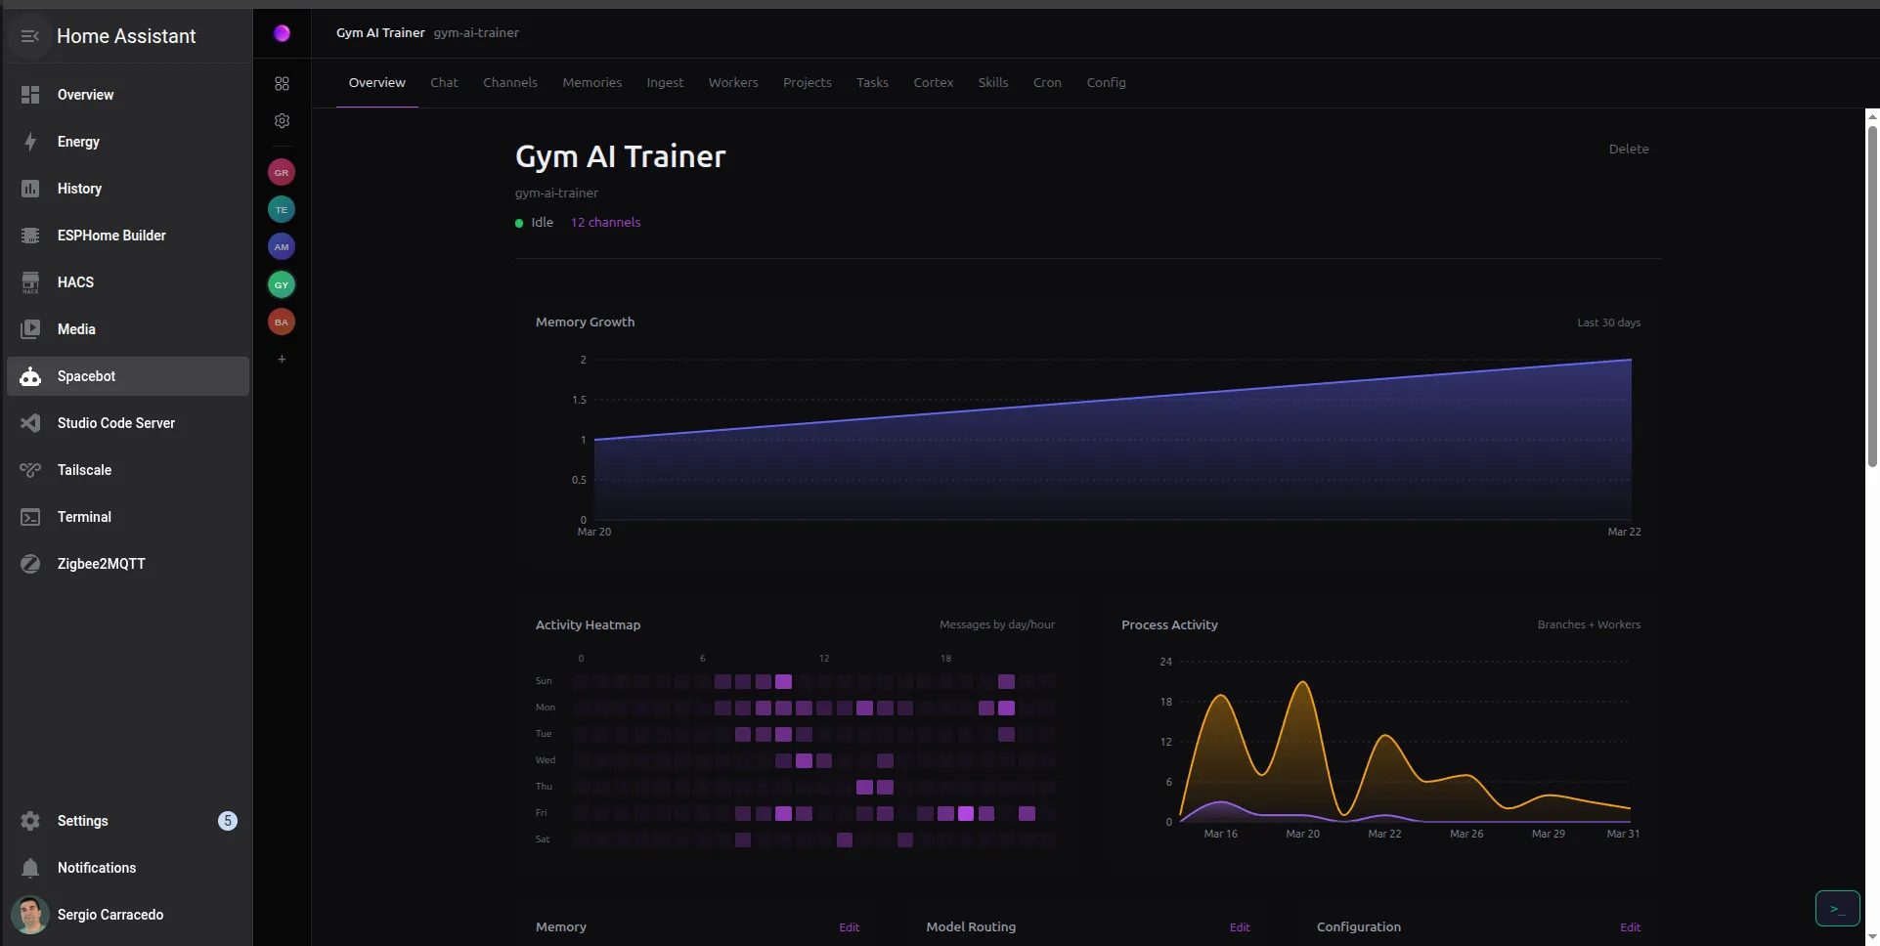Add a new agent with plus icon
Image resolution: width=1880 pixels, height=946 pixels.
[282, 360]
